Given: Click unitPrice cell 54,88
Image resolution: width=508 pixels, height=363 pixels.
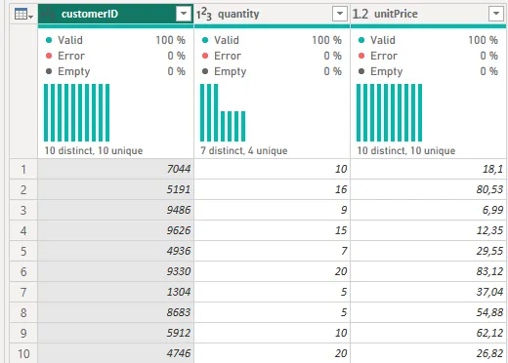Looking at the screenshot, I should [x=428, y=312].
